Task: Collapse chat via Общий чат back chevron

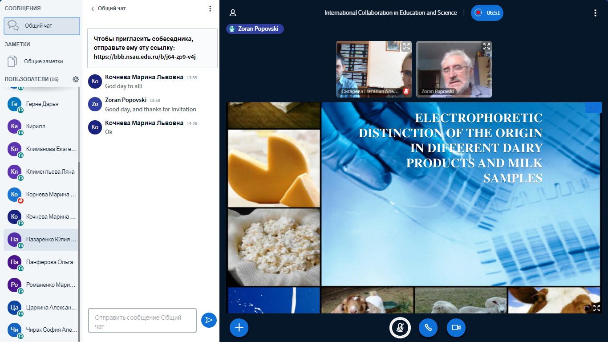Action: (x=93, y=8)
